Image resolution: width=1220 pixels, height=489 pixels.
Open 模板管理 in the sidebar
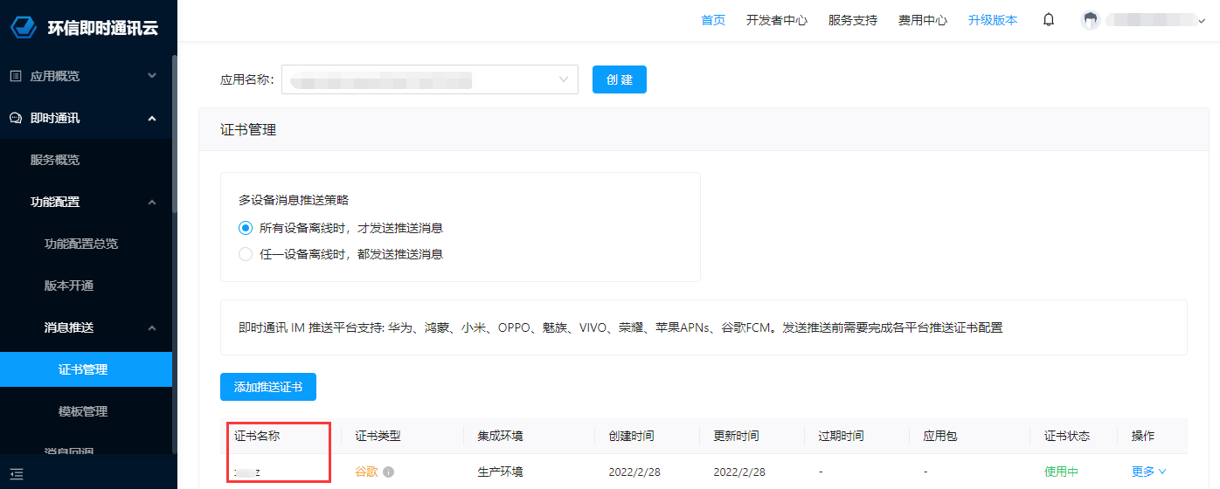(x=83, y=411)
